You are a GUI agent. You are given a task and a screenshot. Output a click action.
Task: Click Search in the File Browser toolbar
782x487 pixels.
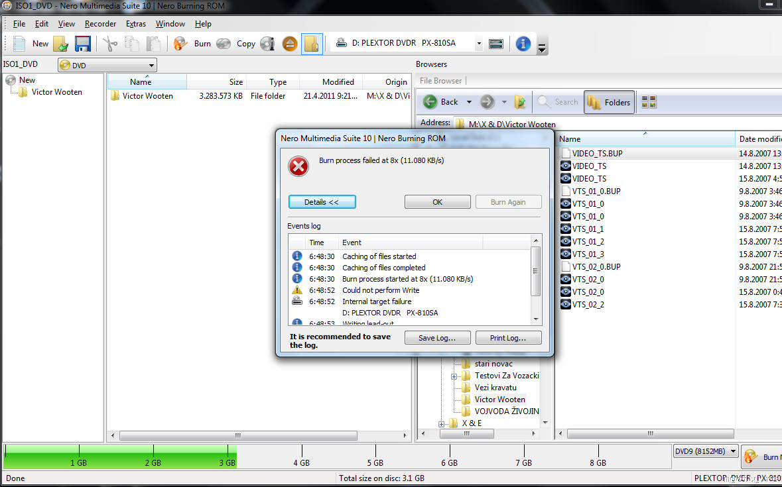(558, 101)
